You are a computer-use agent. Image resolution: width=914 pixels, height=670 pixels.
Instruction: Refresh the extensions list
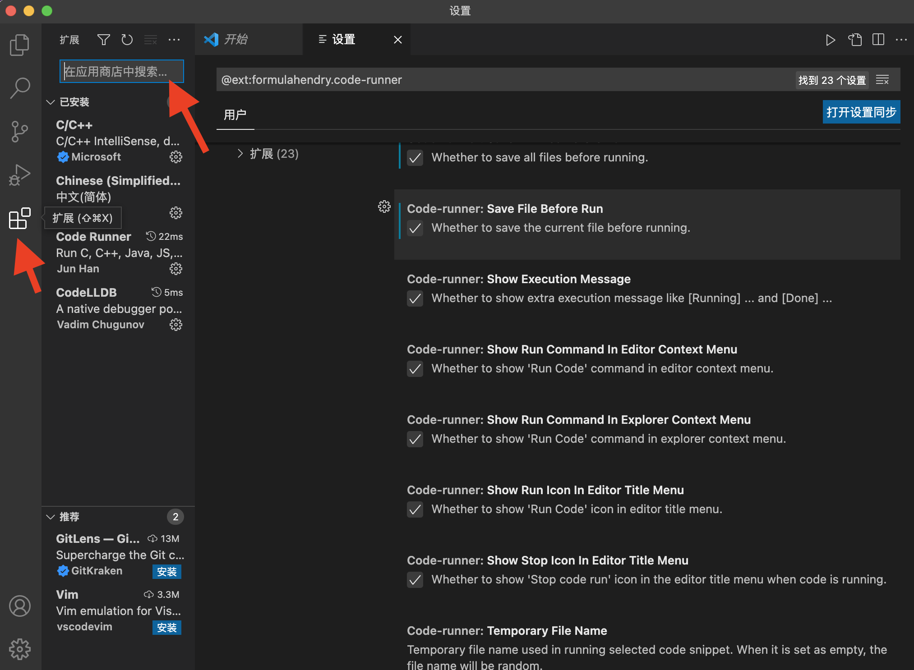pyautogui.click(x=127, y=40)
